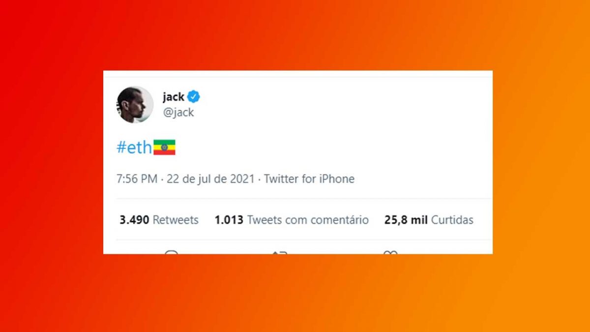Click the date 22 de jul de 2021

pos(210,179)
